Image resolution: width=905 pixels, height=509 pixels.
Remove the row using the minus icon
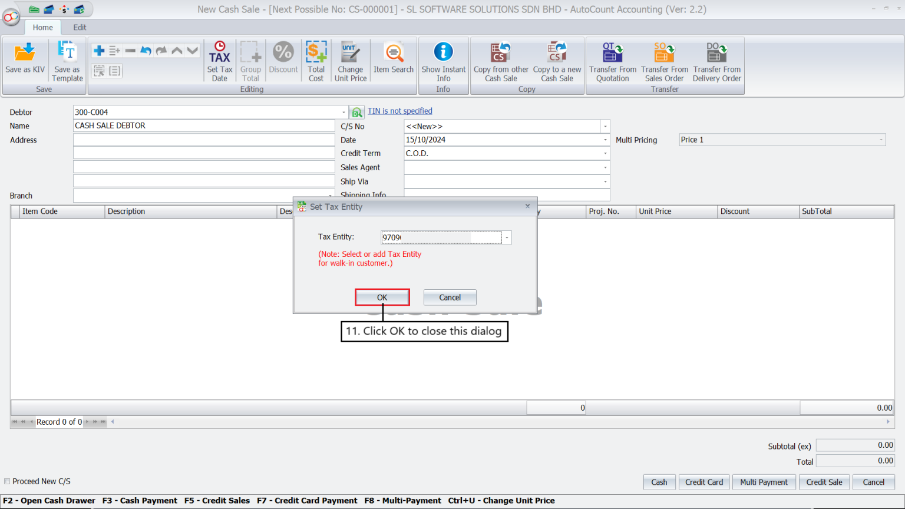(130, 51)
